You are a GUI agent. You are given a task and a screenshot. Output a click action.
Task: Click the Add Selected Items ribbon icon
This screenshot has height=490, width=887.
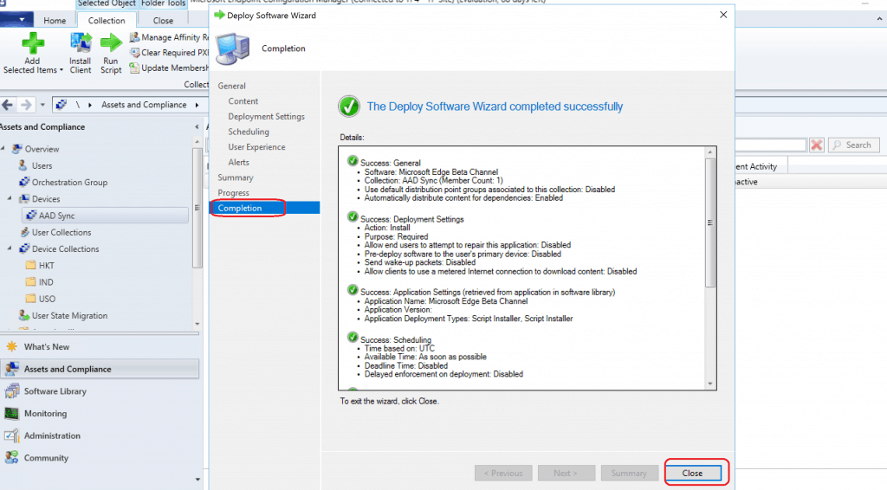(32, 43)
